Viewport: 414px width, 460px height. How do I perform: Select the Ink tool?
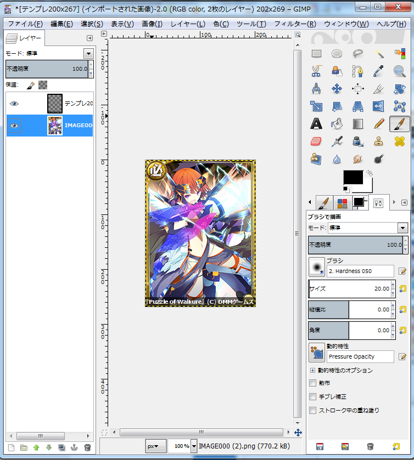(x=357, y=141)
